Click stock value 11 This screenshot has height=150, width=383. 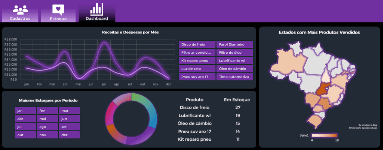tap(238, 140)
